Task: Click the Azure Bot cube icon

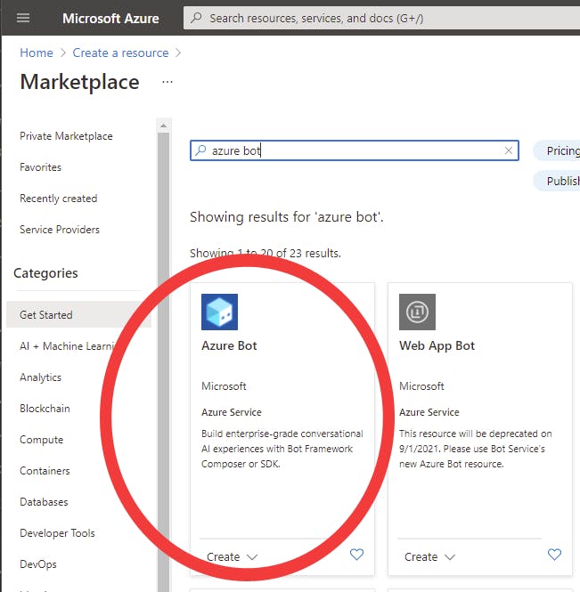Action: pyautogui.click(x=219, y=312)
